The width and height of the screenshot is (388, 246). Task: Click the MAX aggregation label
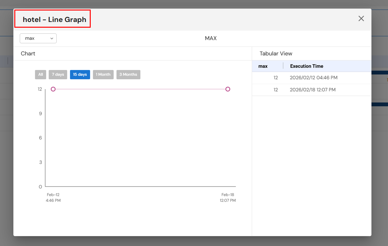(211, 38)
